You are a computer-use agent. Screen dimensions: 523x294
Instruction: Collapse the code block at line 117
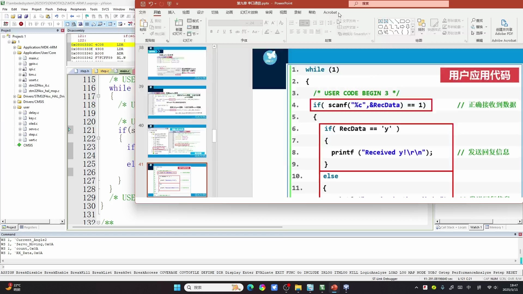99,96
